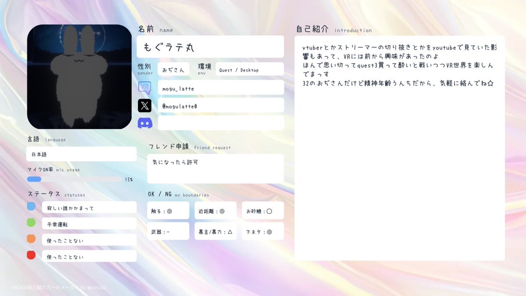The height and width of the screenshot is (296, 526).
Task: Click the mic usage 15% progress bar
Action: [75, 179]
